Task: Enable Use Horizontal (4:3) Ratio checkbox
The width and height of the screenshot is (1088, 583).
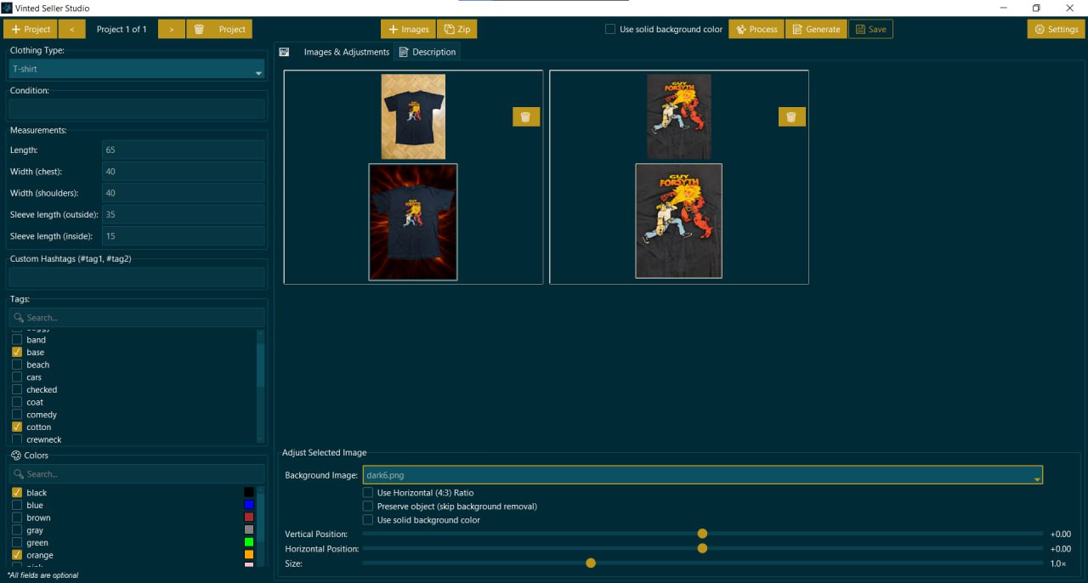Action: [368, 493]
